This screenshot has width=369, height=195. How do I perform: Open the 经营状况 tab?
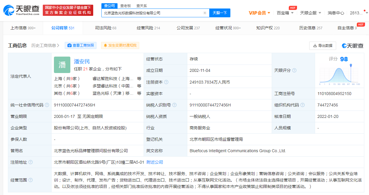[x=228, y=28]
